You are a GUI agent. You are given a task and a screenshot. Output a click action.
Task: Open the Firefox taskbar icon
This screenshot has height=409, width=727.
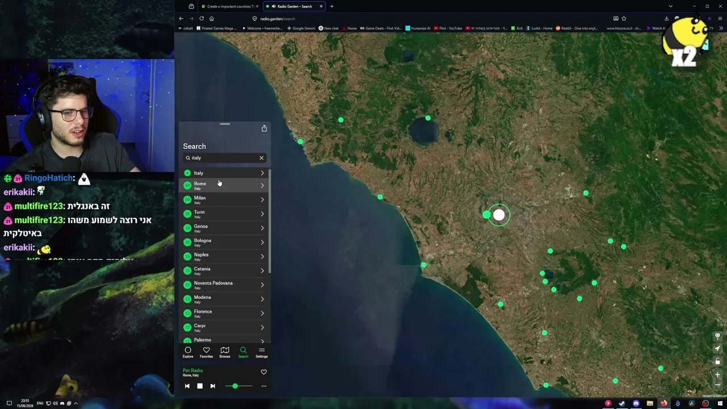point(663,403)
